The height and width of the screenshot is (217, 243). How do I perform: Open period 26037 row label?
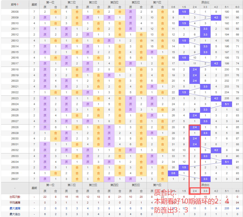click(x=15, y=179)
